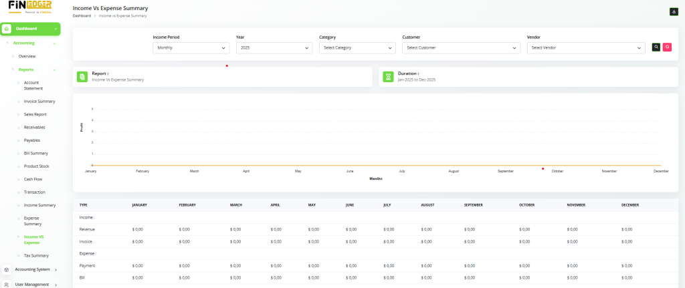Click the pink reset filter icon
The height and width of the screenshot is (288, 685).
click(666, 47)
